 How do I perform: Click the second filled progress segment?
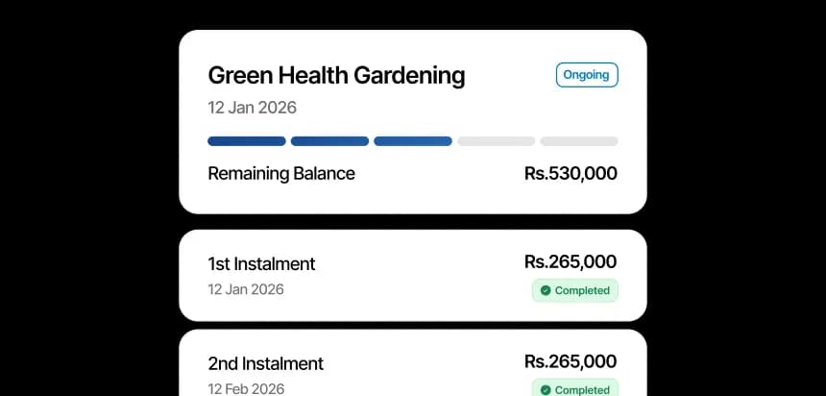pyautogui.click(x=329, y=141)
